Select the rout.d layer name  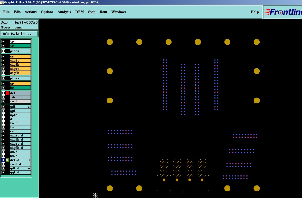point(20,164)
